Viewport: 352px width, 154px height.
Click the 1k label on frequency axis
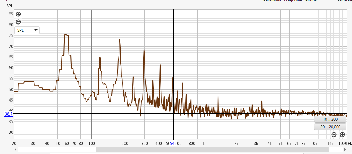coord(203,143)
